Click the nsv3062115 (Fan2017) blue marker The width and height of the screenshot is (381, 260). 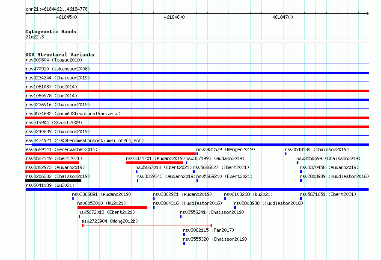coord(184,234)
